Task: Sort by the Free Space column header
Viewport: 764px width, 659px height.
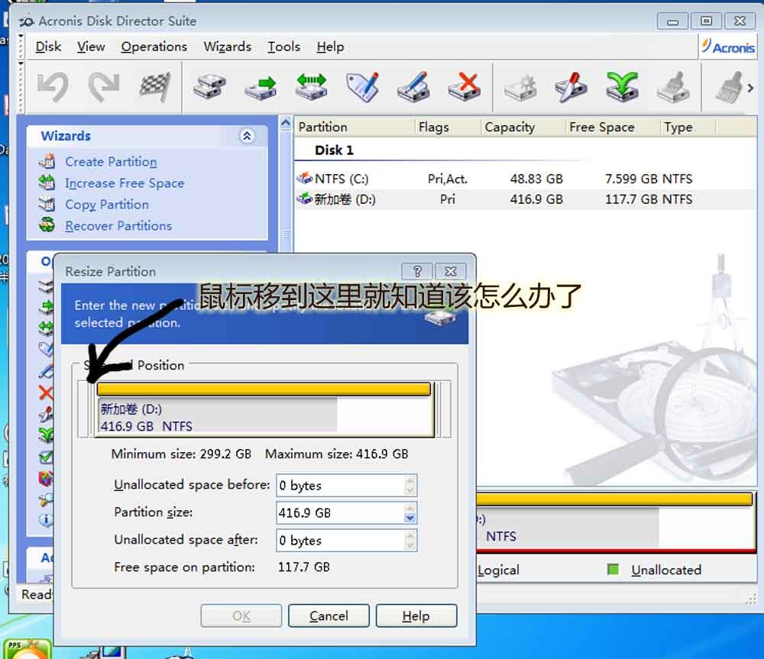Action: click(613, 127)
